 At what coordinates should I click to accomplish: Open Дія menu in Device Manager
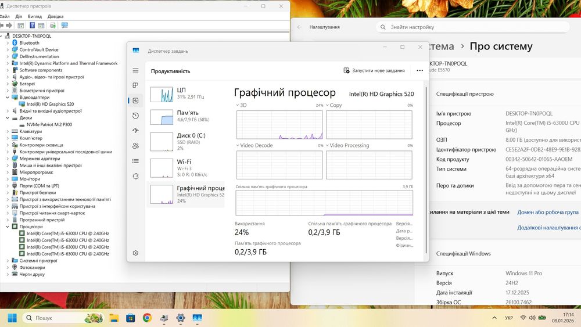pyautogui.click(x=19, y=16)
